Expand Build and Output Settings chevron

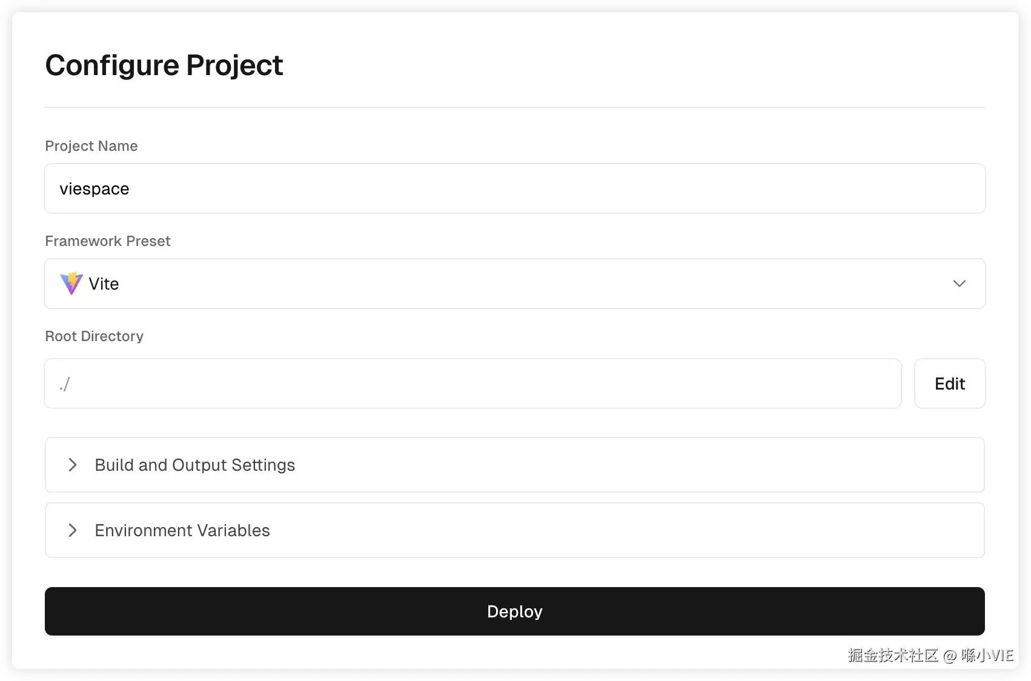pos(73,465)
